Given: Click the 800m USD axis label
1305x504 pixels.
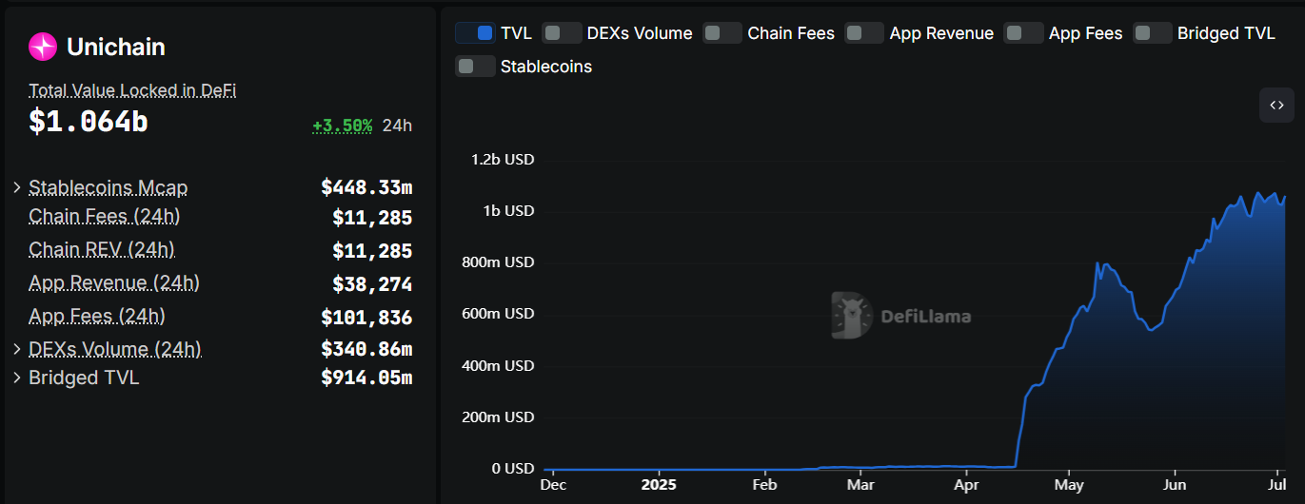Looking at the screenshot, I should [x=500, y=262].
